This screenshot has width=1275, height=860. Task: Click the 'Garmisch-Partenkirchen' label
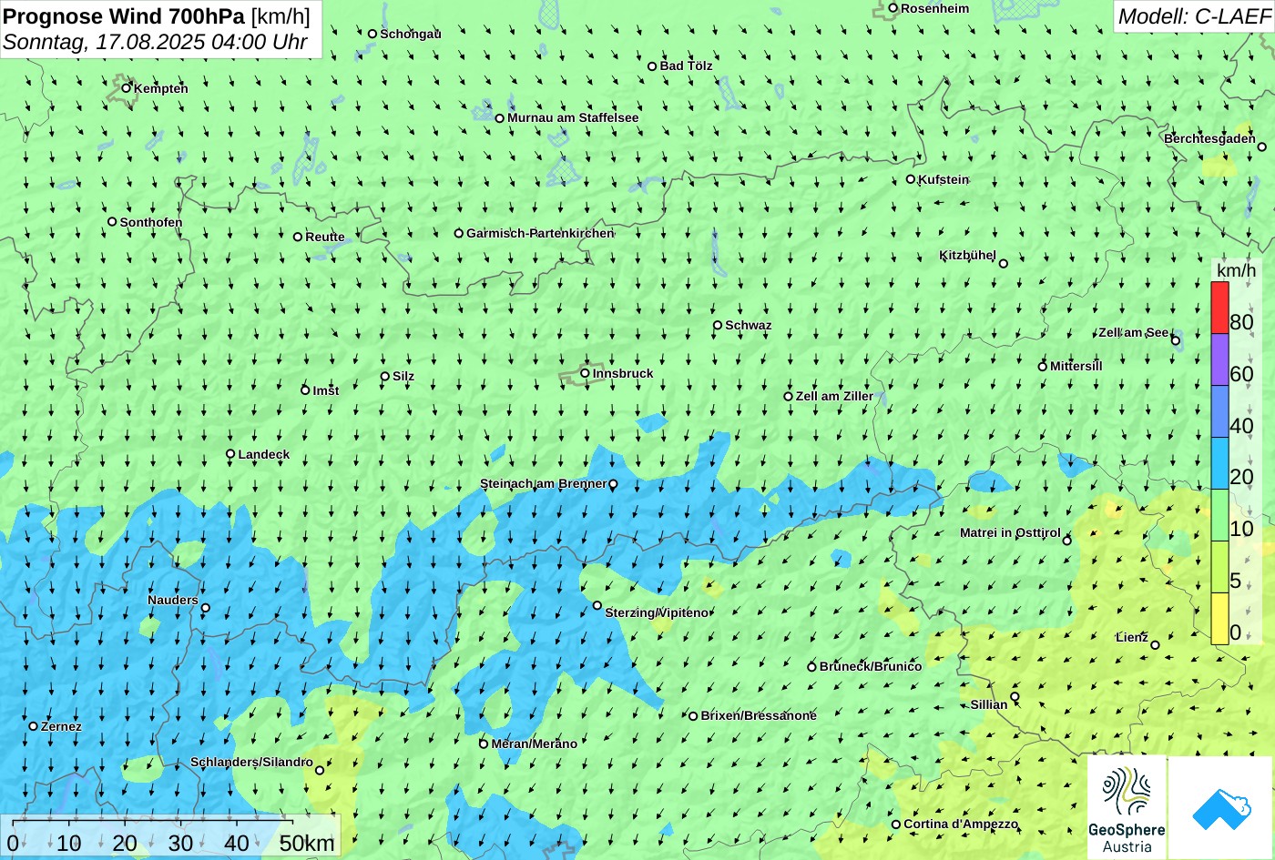click(x=540, y=233)
